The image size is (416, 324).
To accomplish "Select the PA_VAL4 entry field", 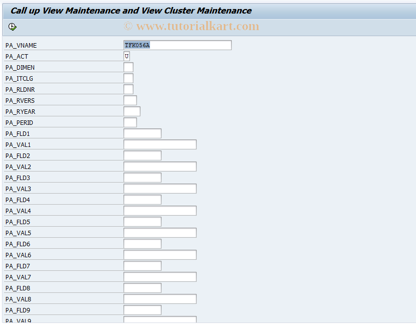I will (160, 210).
